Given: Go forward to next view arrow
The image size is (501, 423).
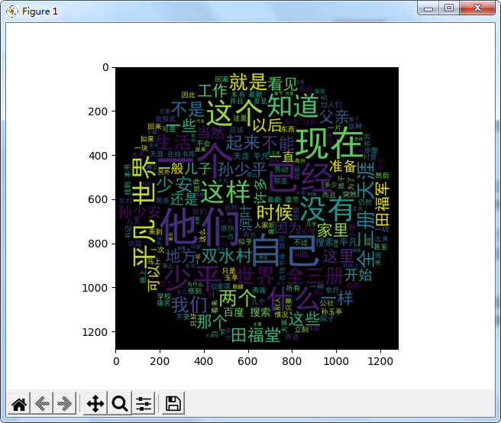Looking at the screenshot, I should 65,403.
